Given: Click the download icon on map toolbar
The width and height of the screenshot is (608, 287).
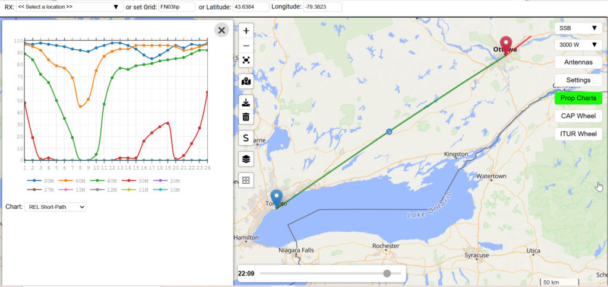Looking at the screenshot, I should pyautogui.click(x=246, y=102).
